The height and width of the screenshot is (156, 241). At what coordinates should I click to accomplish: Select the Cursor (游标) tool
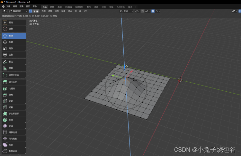click(x=14, y=29)
